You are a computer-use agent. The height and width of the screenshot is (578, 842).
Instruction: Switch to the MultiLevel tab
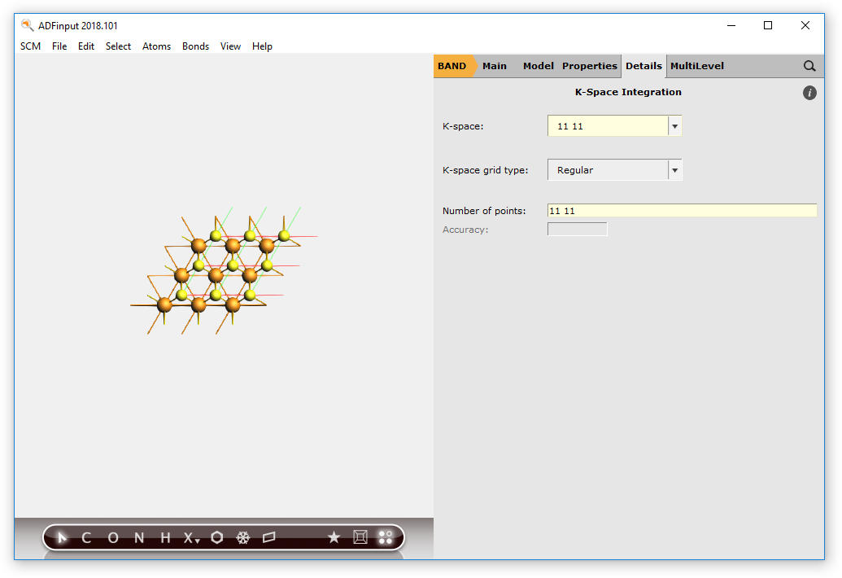pos(697,66)
